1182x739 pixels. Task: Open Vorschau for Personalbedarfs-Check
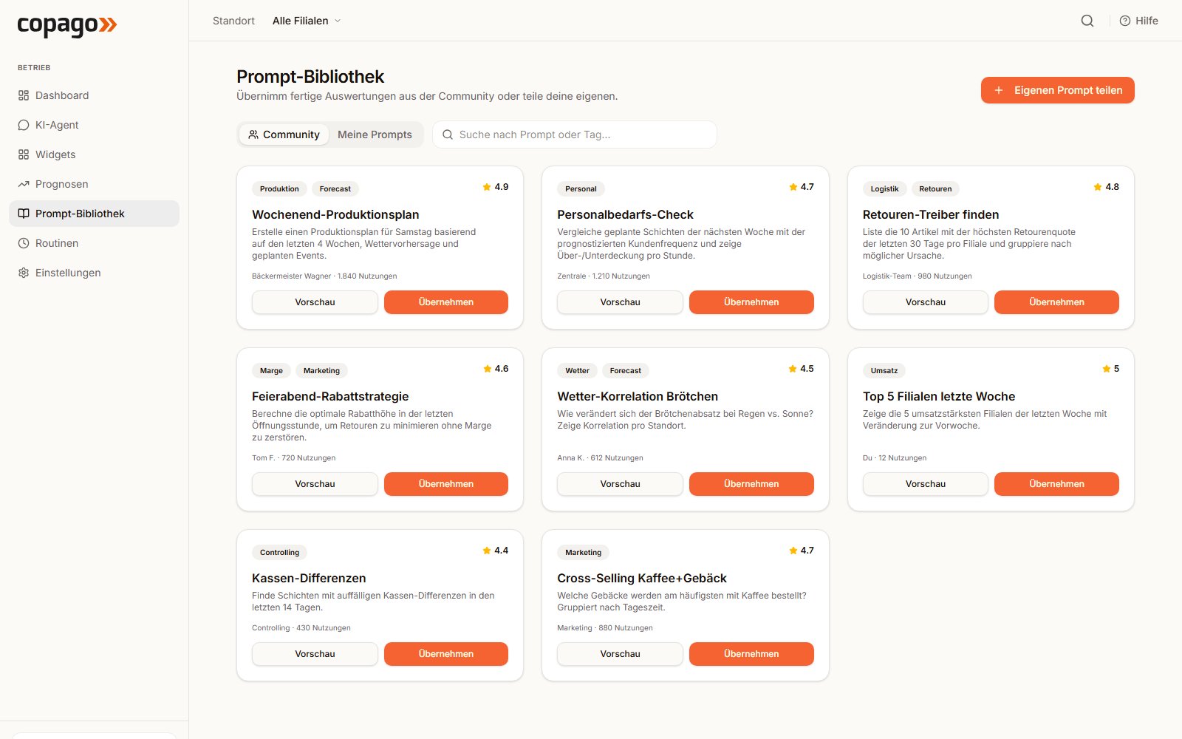[620, 302]
